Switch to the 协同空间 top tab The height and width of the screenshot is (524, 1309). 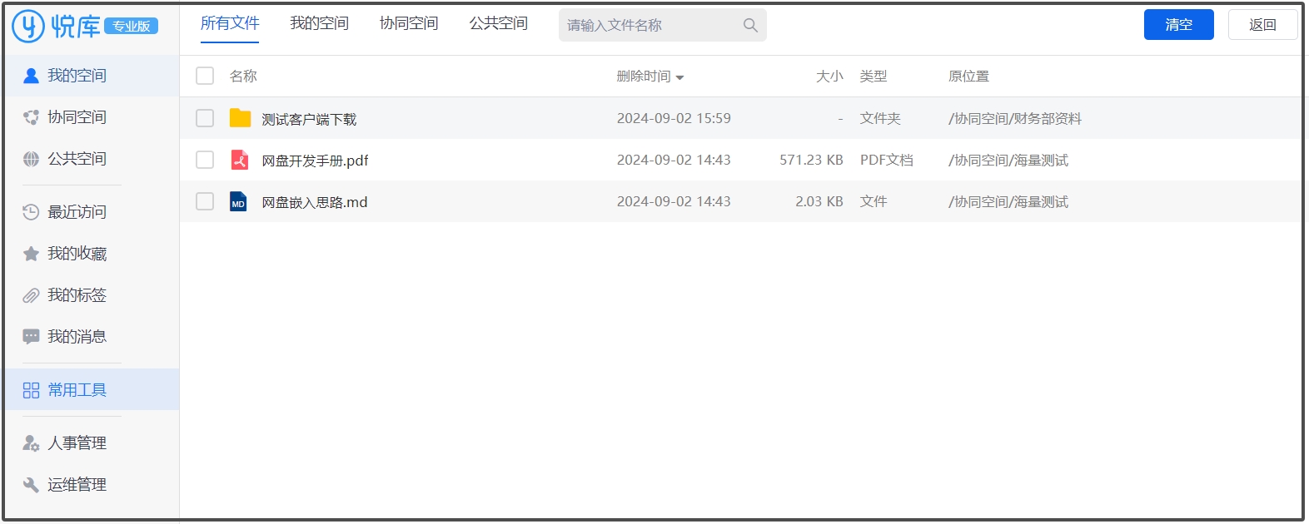tap(409, 23)
